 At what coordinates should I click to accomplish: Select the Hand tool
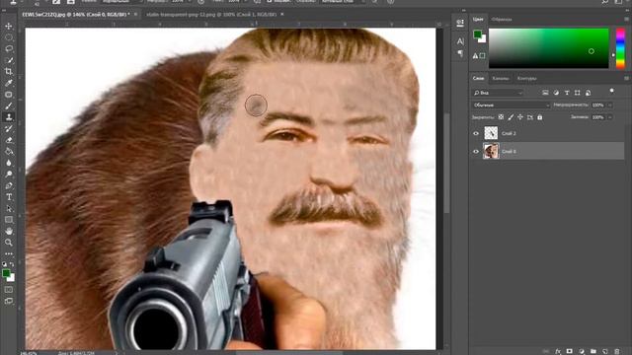point(9,231)
